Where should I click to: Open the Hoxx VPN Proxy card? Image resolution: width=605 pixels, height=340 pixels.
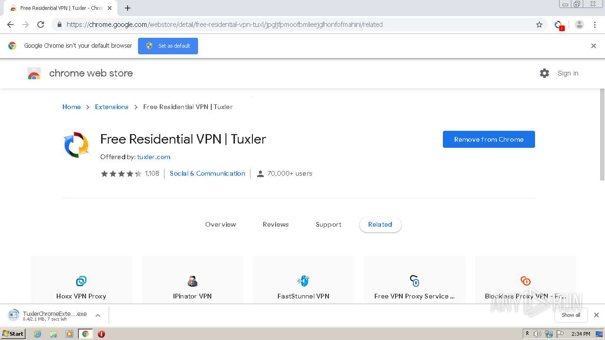[x=81, y=280]
